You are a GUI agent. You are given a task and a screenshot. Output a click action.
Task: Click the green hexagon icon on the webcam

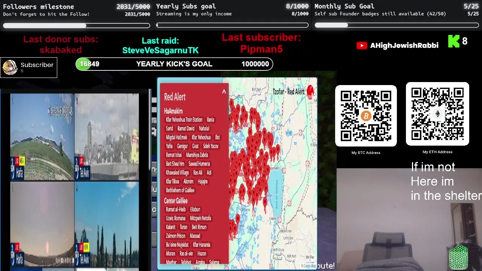click(x=459, y=257)
